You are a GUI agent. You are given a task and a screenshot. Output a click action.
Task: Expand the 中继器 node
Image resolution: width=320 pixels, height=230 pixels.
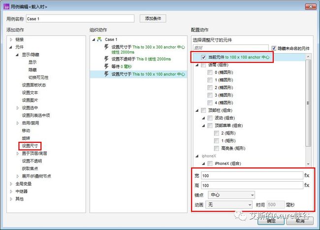(11, 192)
